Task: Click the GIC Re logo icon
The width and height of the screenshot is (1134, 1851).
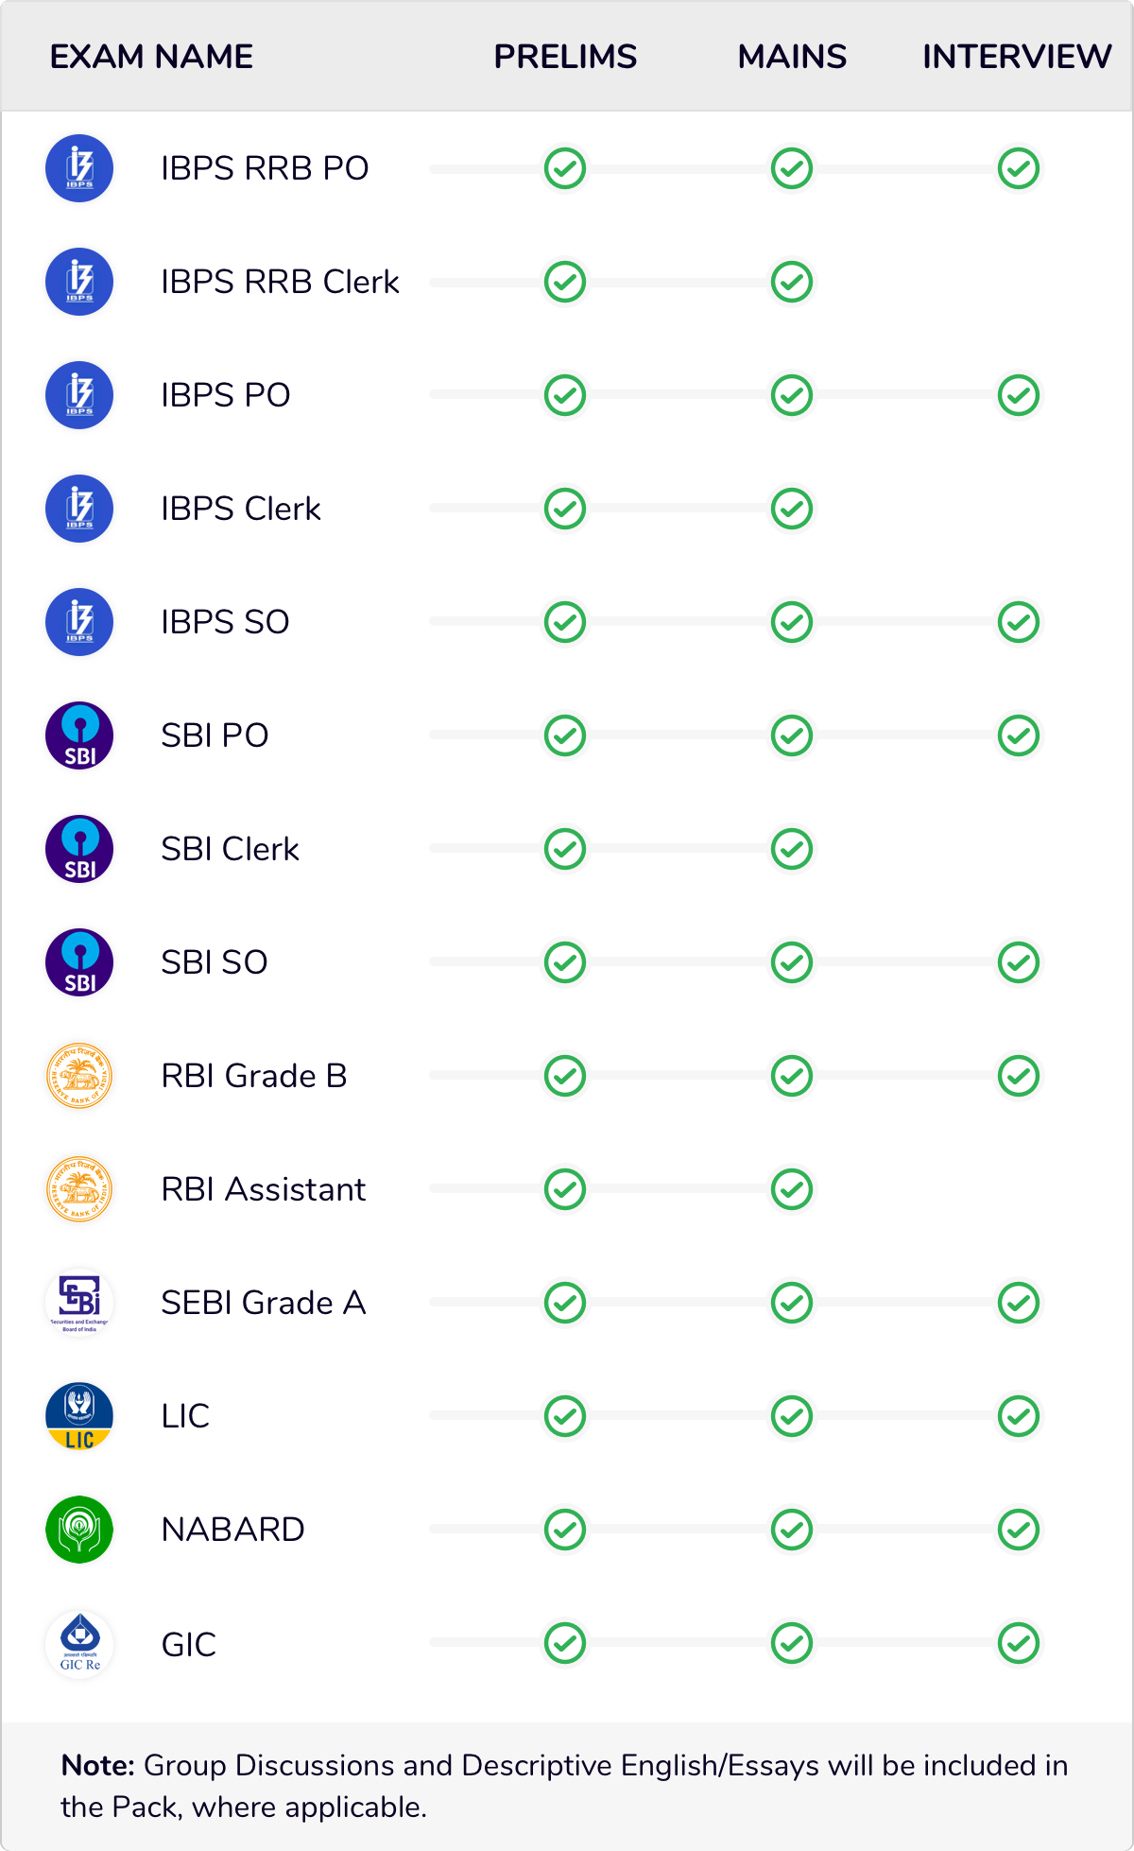Action: (79, 1643)
